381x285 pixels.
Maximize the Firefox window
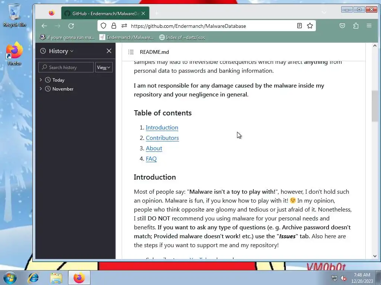[359, 10]
